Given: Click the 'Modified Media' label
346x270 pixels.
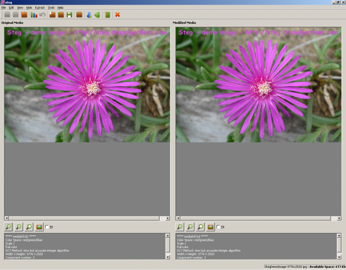Looking at the screenshot, I should (184, 23).
